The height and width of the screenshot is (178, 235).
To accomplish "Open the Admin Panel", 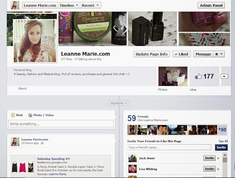I will [211, 6].
